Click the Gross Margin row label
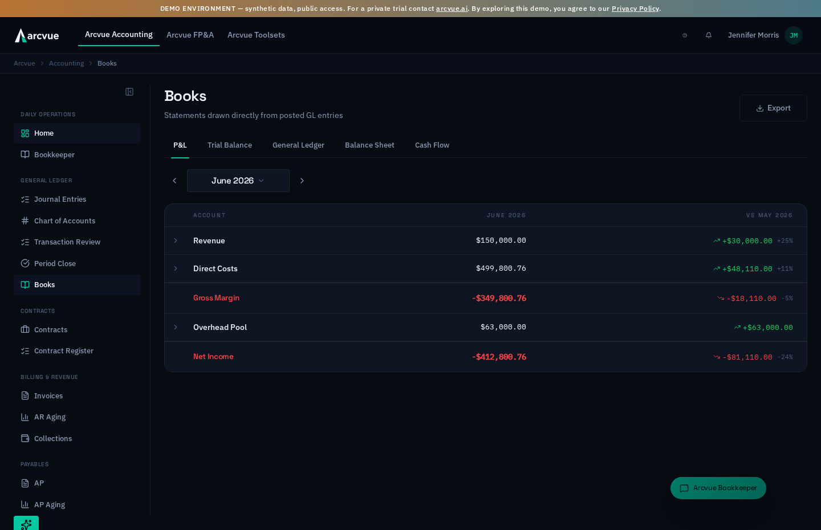 (x=216, y=298)
